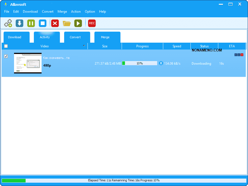Click the paste URL link icon
The height and width of the screenshot is (186, 248).
[8, 23]
